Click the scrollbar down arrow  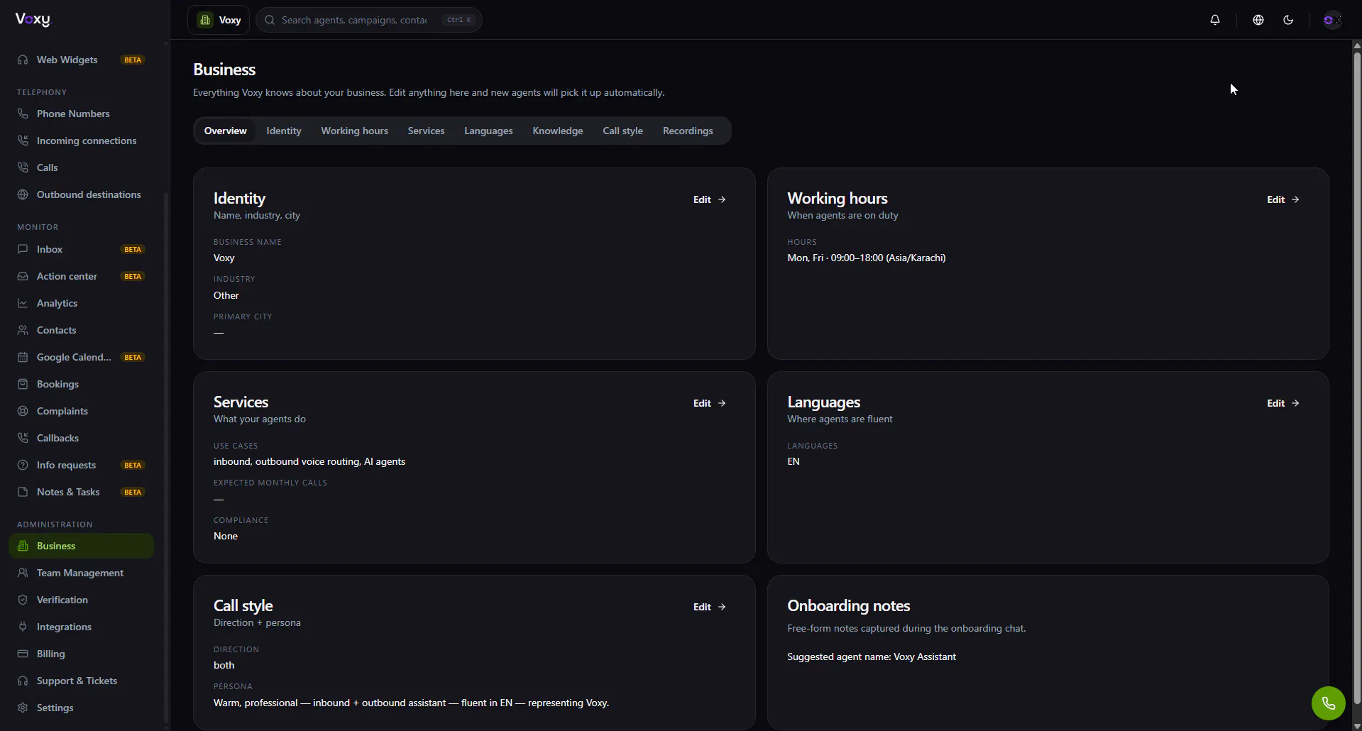click(1357, 725)
